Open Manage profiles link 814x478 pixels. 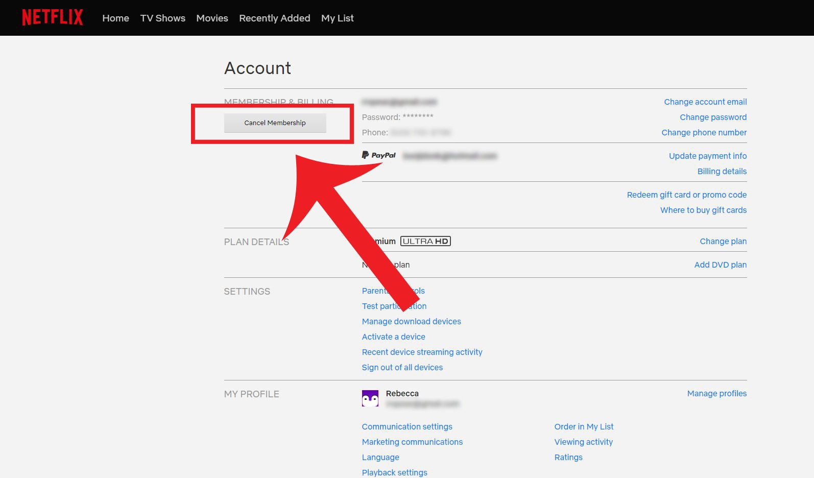[x=716, y=394]
